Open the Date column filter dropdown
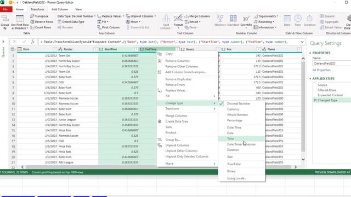The width and height of the screenshot is (351, 197). coord(55,49)
